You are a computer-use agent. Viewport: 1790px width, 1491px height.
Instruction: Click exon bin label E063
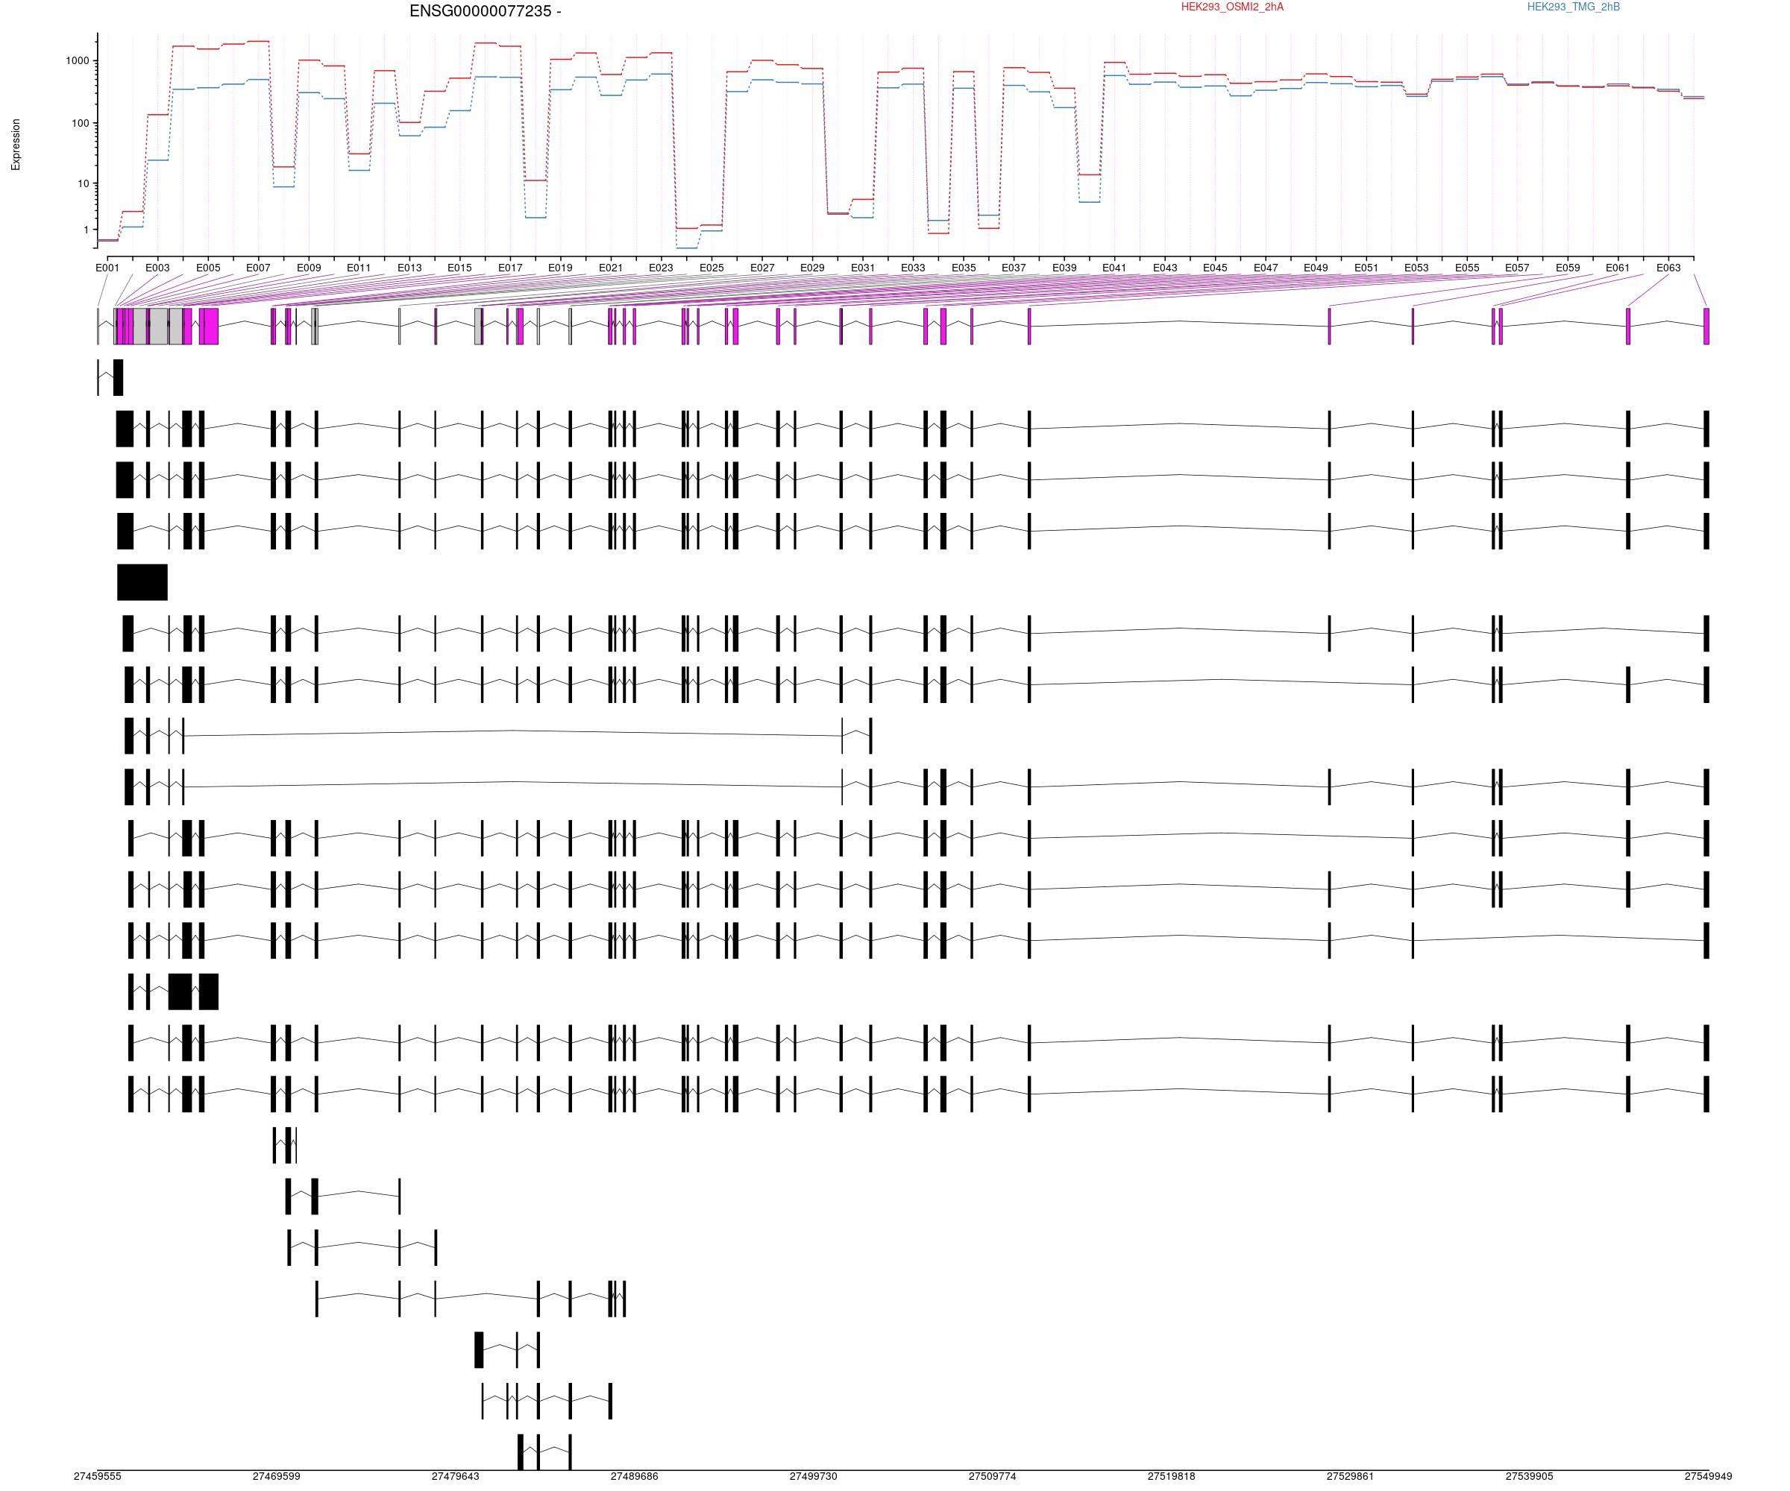tap(1668, 268)
